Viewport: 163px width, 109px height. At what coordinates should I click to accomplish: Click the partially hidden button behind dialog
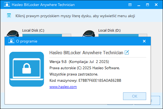click(155, 100)
